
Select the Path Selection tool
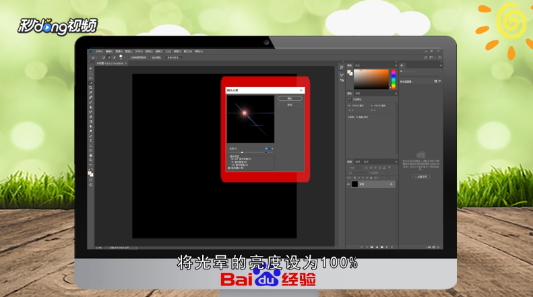[91, 145]
